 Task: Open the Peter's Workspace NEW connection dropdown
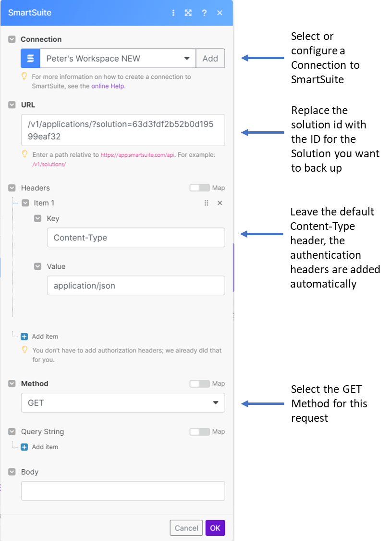(118, 59)
